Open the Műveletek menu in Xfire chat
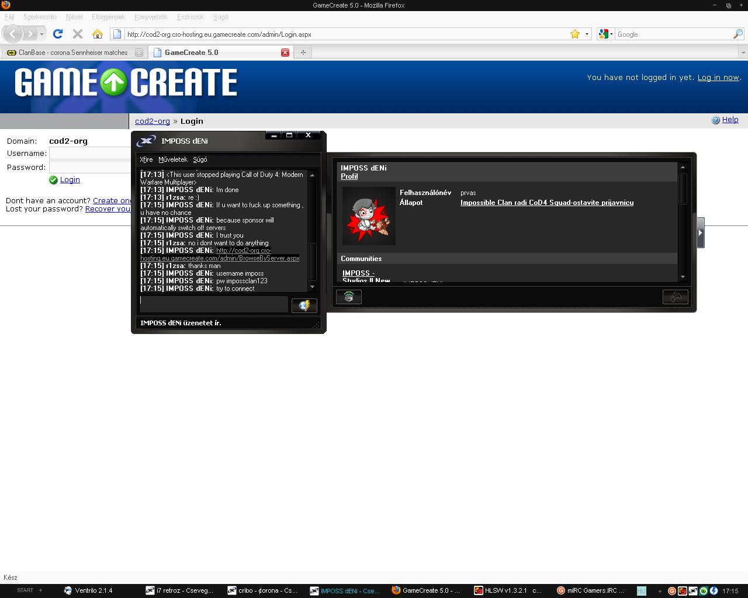This screenshot has height=598, width=748. tap(172, 159)
